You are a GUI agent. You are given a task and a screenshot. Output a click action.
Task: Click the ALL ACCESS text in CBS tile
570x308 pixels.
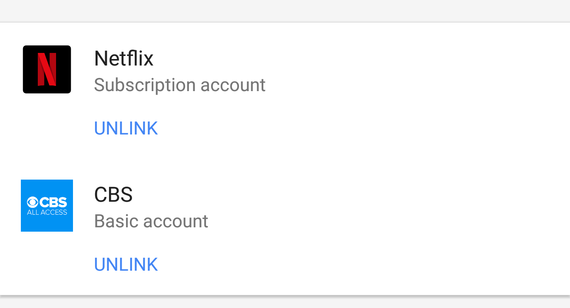tap(47, 213)
